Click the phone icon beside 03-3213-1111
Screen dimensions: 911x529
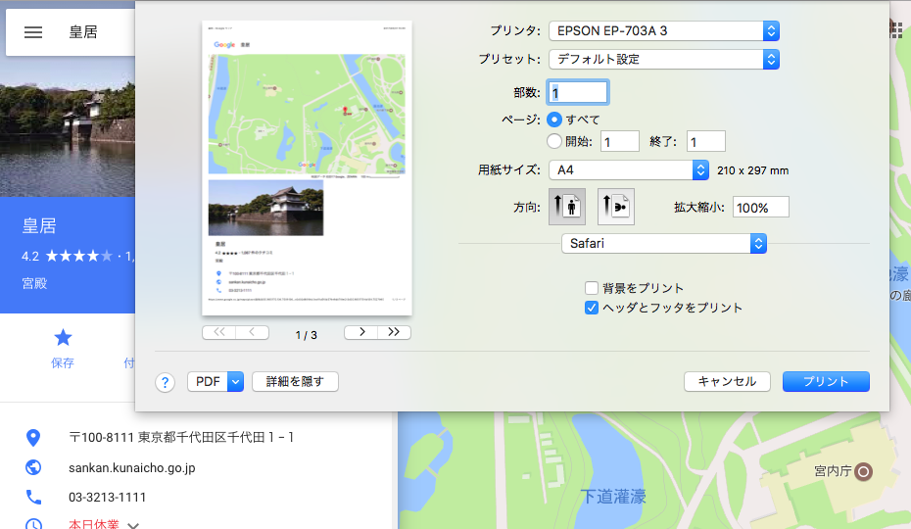[x=33, y=497]
